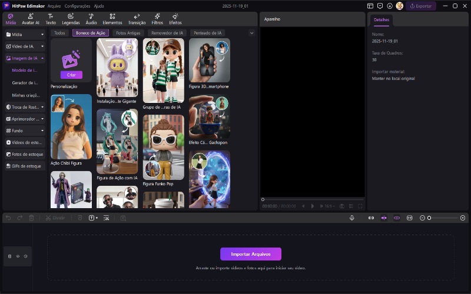Screen dimensions: 471x294
Task: Open the Configurações menu
Action: coord(77,6)
